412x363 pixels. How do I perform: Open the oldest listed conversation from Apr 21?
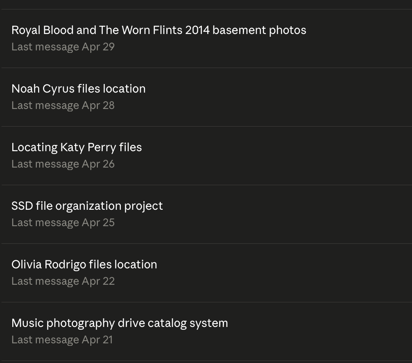tap(206, 331)
